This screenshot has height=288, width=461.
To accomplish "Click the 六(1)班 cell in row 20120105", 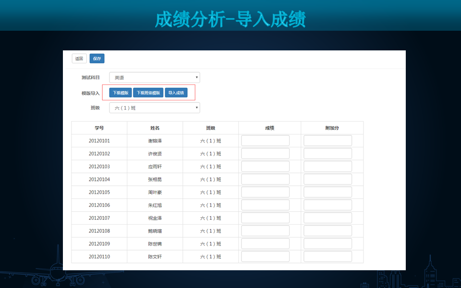I will [210, 192].
